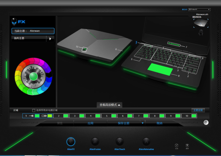Expand the 我的主题 arrow
The height and width of the screenshot is (156, 221).
pyautogui.click(x=50, y=39)
